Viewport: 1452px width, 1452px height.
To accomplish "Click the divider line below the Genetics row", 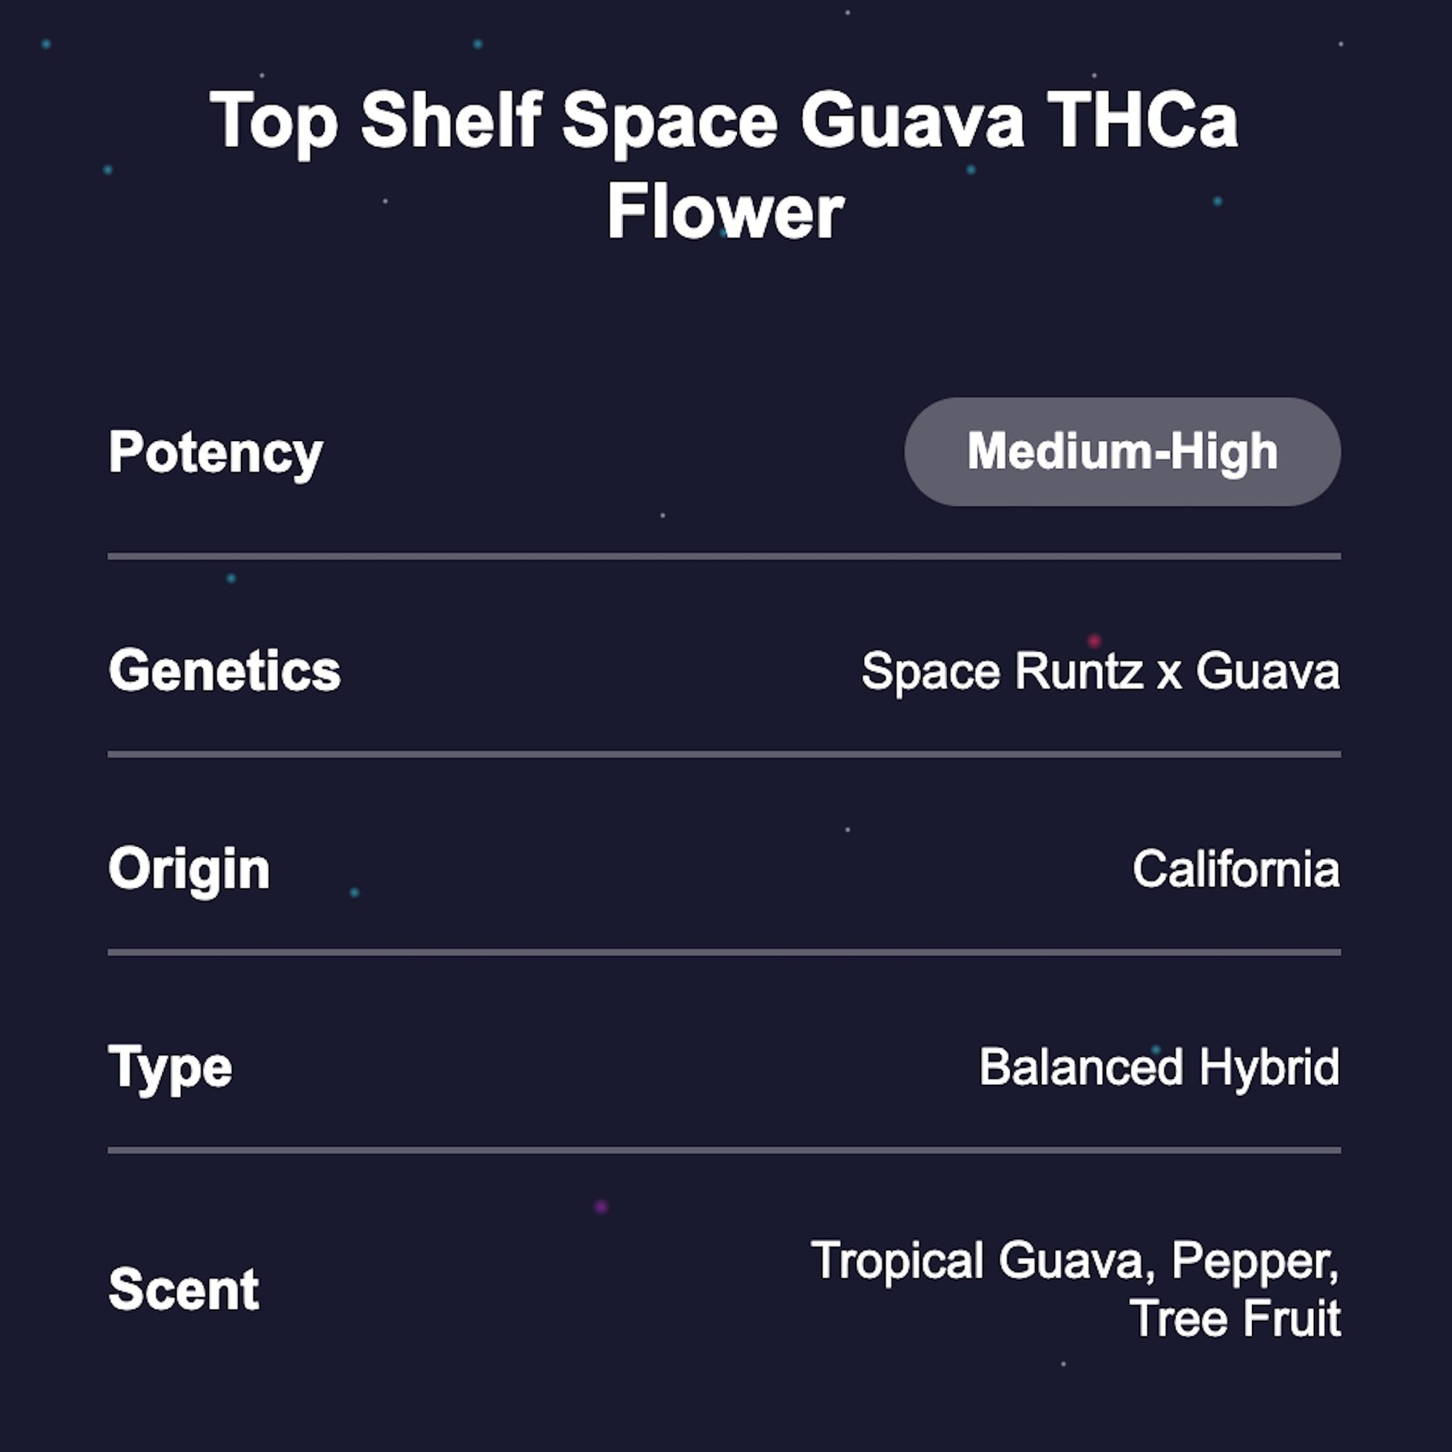I will coord(725,754).
